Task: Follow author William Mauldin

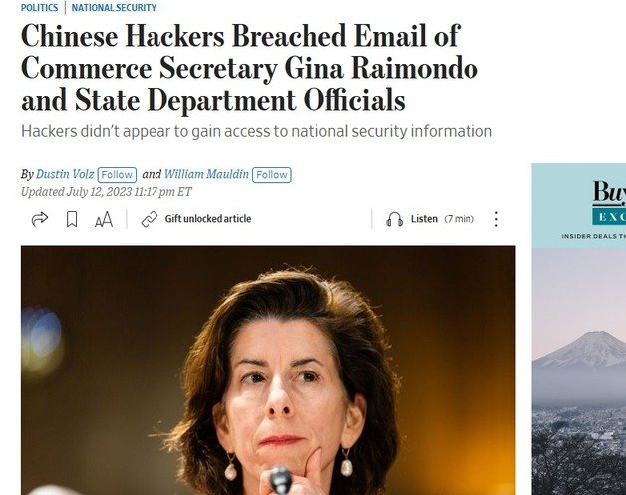Action: coord(272,175)
